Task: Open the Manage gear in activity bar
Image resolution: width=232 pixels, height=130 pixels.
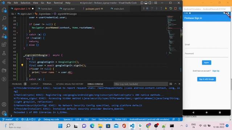Action: pos(4,113)
